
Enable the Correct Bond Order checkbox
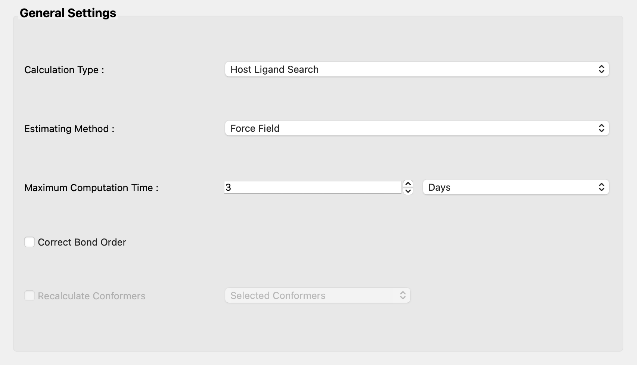click(x=29, y=242)
